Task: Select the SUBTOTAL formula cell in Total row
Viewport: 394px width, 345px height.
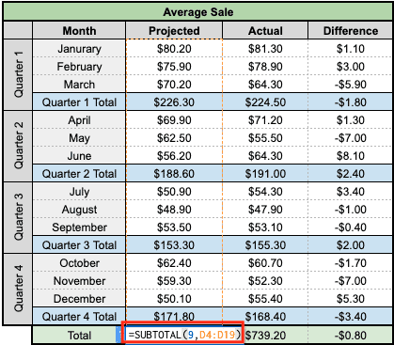Action: point(184,335)
